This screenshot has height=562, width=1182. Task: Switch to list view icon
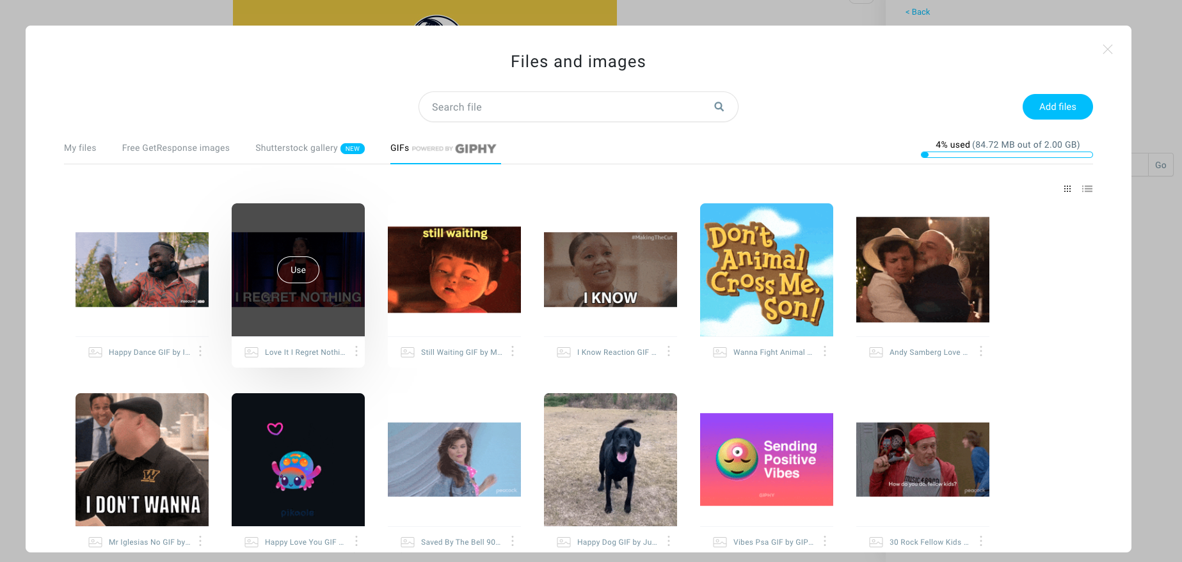[1087, 189]
